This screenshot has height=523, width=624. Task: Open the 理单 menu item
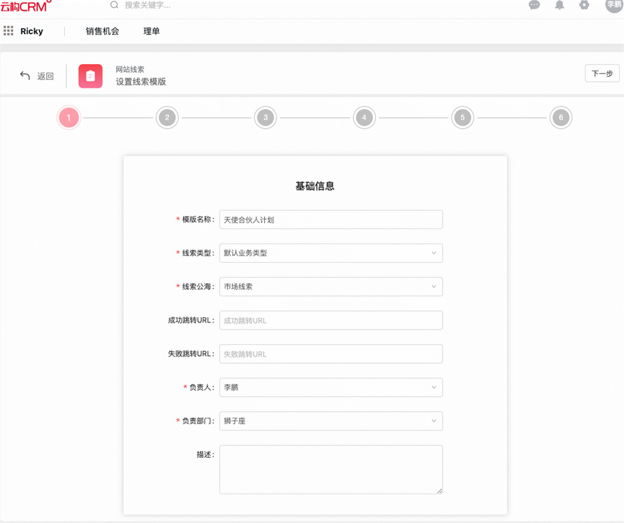point(151,31)
